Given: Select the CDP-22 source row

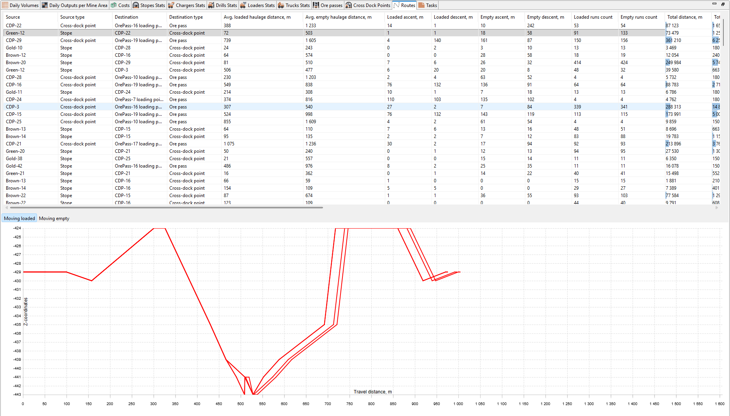Looking at the screenshot, I should coord(362,26).
